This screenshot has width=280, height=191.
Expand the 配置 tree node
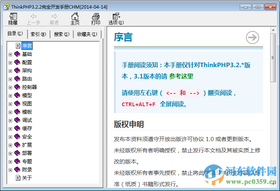11,63
